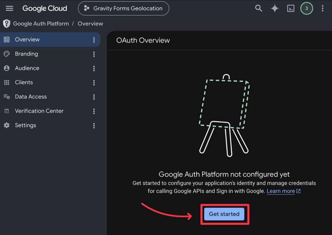
Task: Click the Get started button
Action: pyautogui.click(x=224, y=214)
